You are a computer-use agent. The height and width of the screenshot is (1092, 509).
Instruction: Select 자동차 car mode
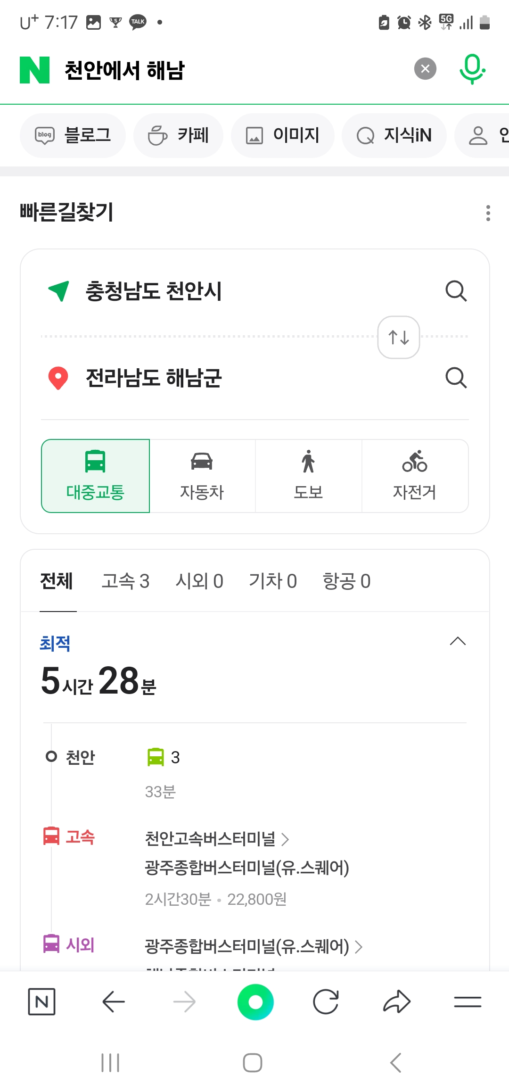coord(202,476)
